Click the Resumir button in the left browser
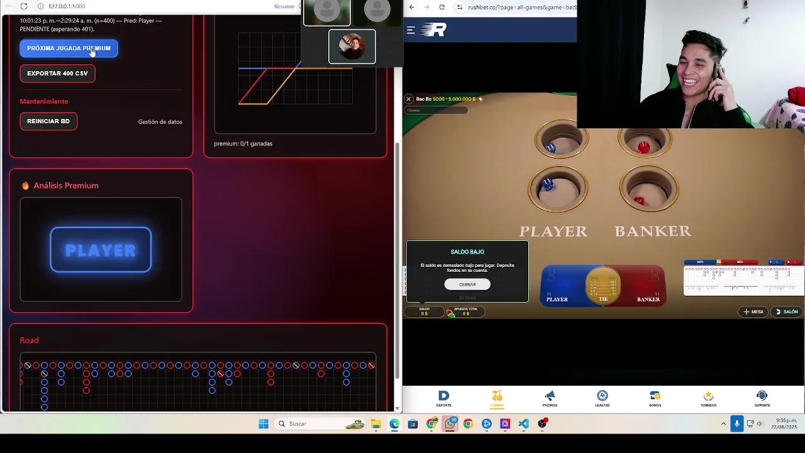Image resolution: width=805 pixels, height=453 pixels. (284, 6)
